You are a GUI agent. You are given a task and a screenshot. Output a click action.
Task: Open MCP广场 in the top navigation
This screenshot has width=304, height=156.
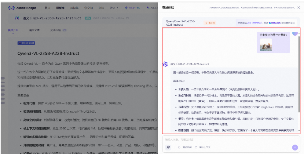133,8
